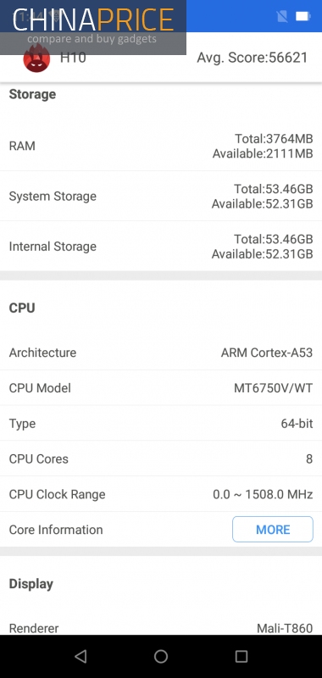Tap the battery icon in status bar
The image size is (322, 678).
coord(303,16)
